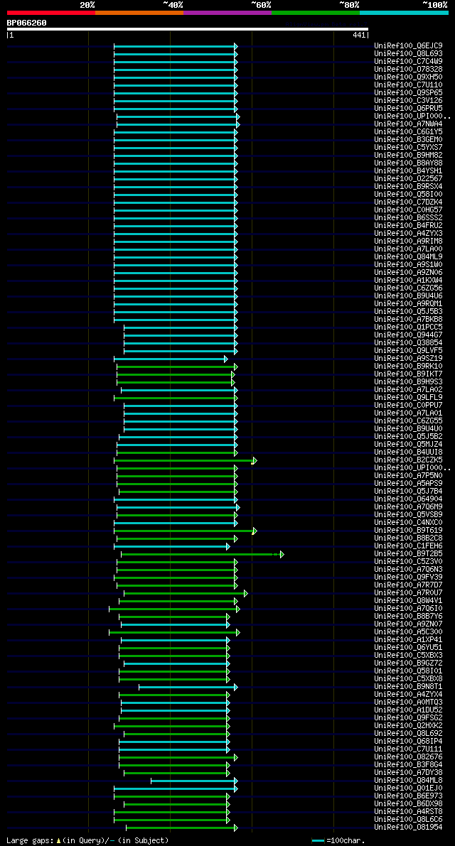Viewport: 455px width, 846px height.
Task: Select the UniRef100_Q9SP65 label
Action: [408, 93]
